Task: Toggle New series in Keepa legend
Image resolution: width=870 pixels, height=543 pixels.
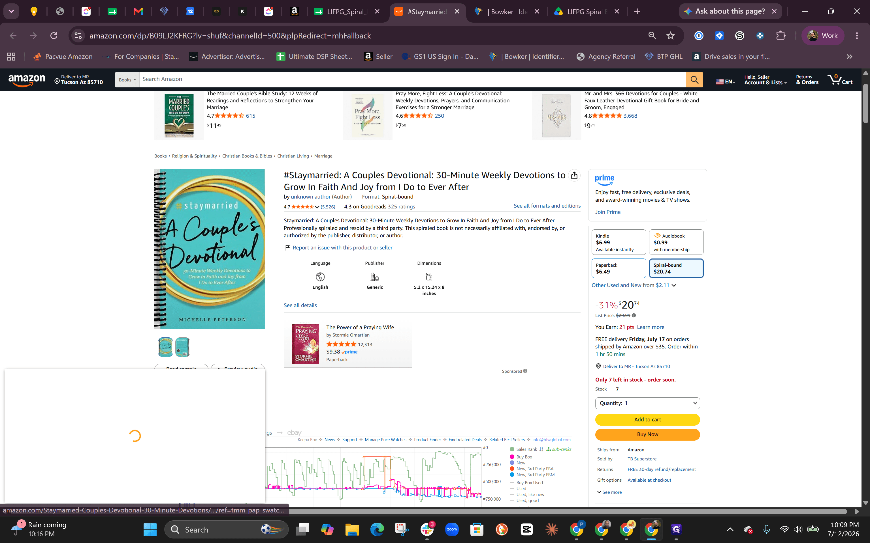Action: pos(518,463)
